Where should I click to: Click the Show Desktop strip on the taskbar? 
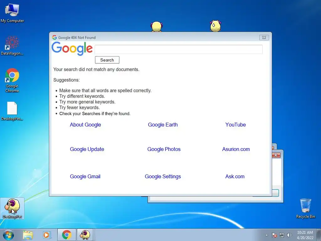tap(319, 235)
